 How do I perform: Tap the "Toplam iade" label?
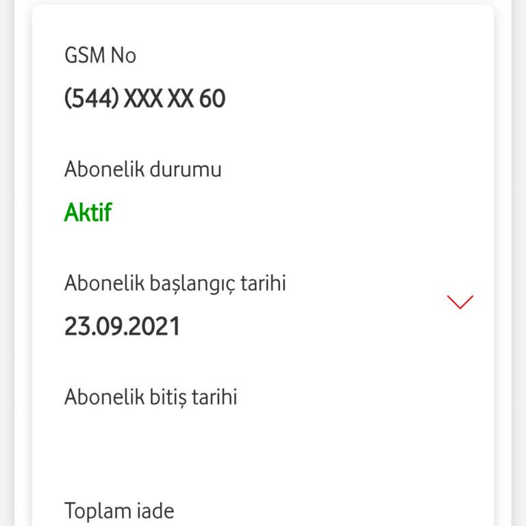pyautogui.click(x=119, y=510)
